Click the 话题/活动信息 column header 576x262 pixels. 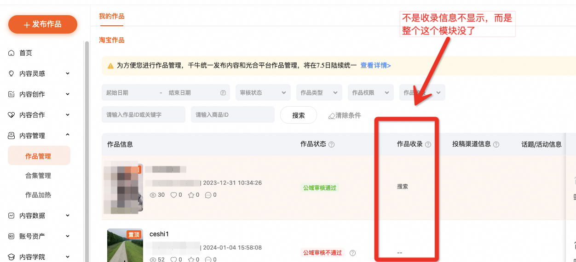(541, 144)
